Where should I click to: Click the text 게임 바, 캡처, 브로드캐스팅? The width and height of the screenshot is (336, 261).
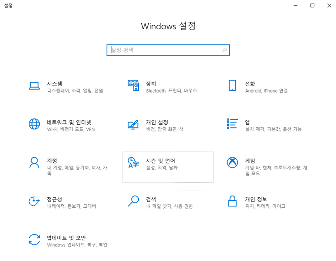click(x=273, y=168)
